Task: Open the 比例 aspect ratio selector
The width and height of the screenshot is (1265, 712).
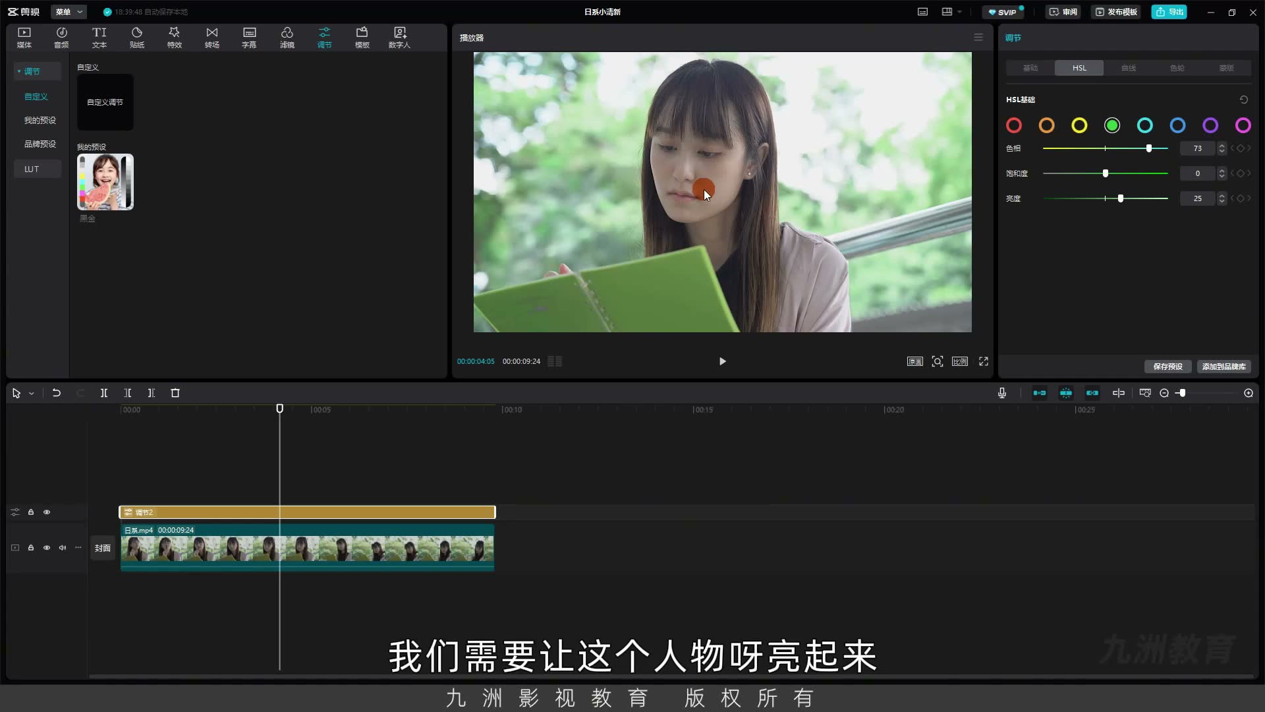Action: coord(960,361)
